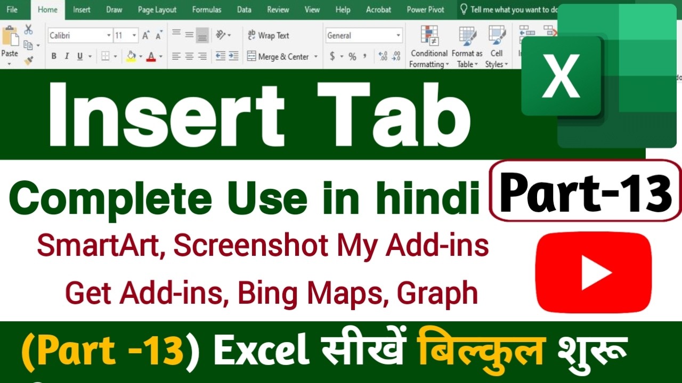This screenshot has width=682, height=383.
Task: Increase the cell indent
Action: tap(233, 56)
